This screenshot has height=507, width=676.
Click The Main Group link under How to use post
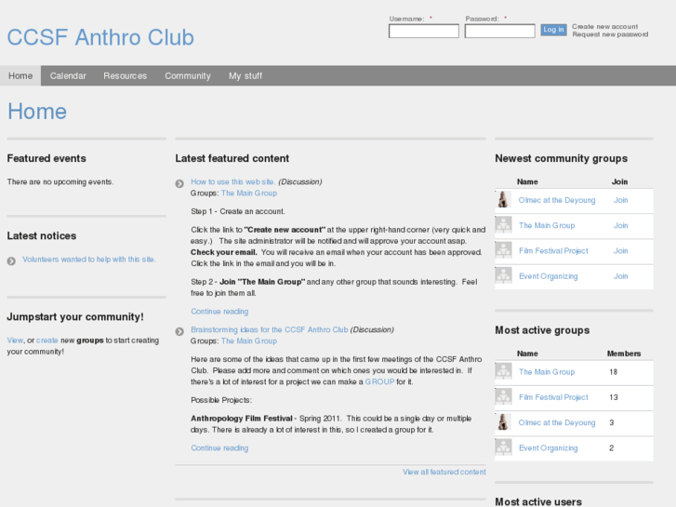click(x=249, y=193)
